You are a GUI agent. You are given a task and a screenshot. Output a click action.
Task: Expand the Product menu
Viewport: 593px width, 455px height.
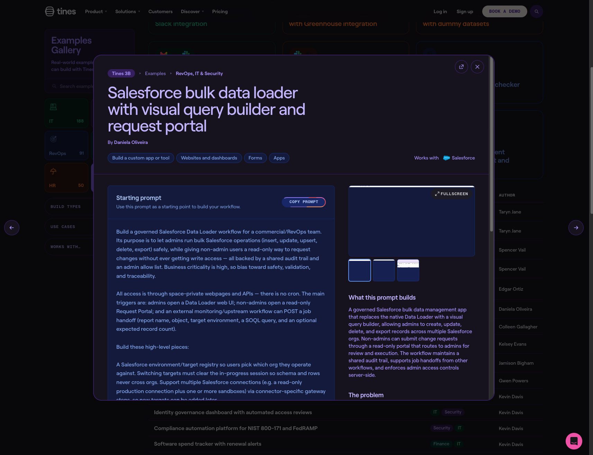(x=96, y=11)
